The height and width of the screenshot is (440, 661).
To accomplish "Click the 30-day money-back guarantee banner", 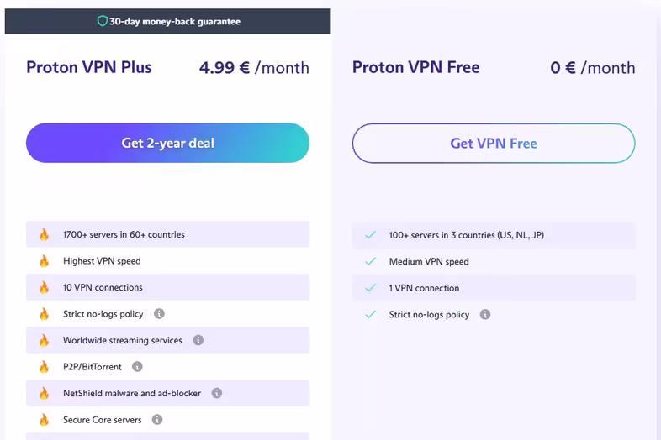I will (168, 21).
